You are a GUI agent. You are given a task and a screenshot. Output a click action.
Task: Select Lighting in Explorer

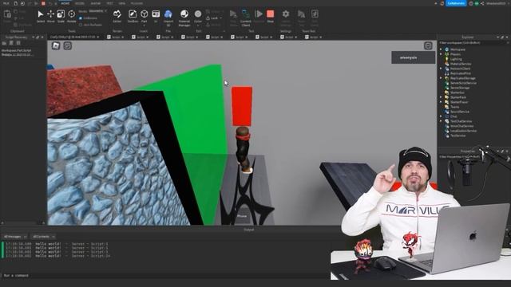click(456, 59)
